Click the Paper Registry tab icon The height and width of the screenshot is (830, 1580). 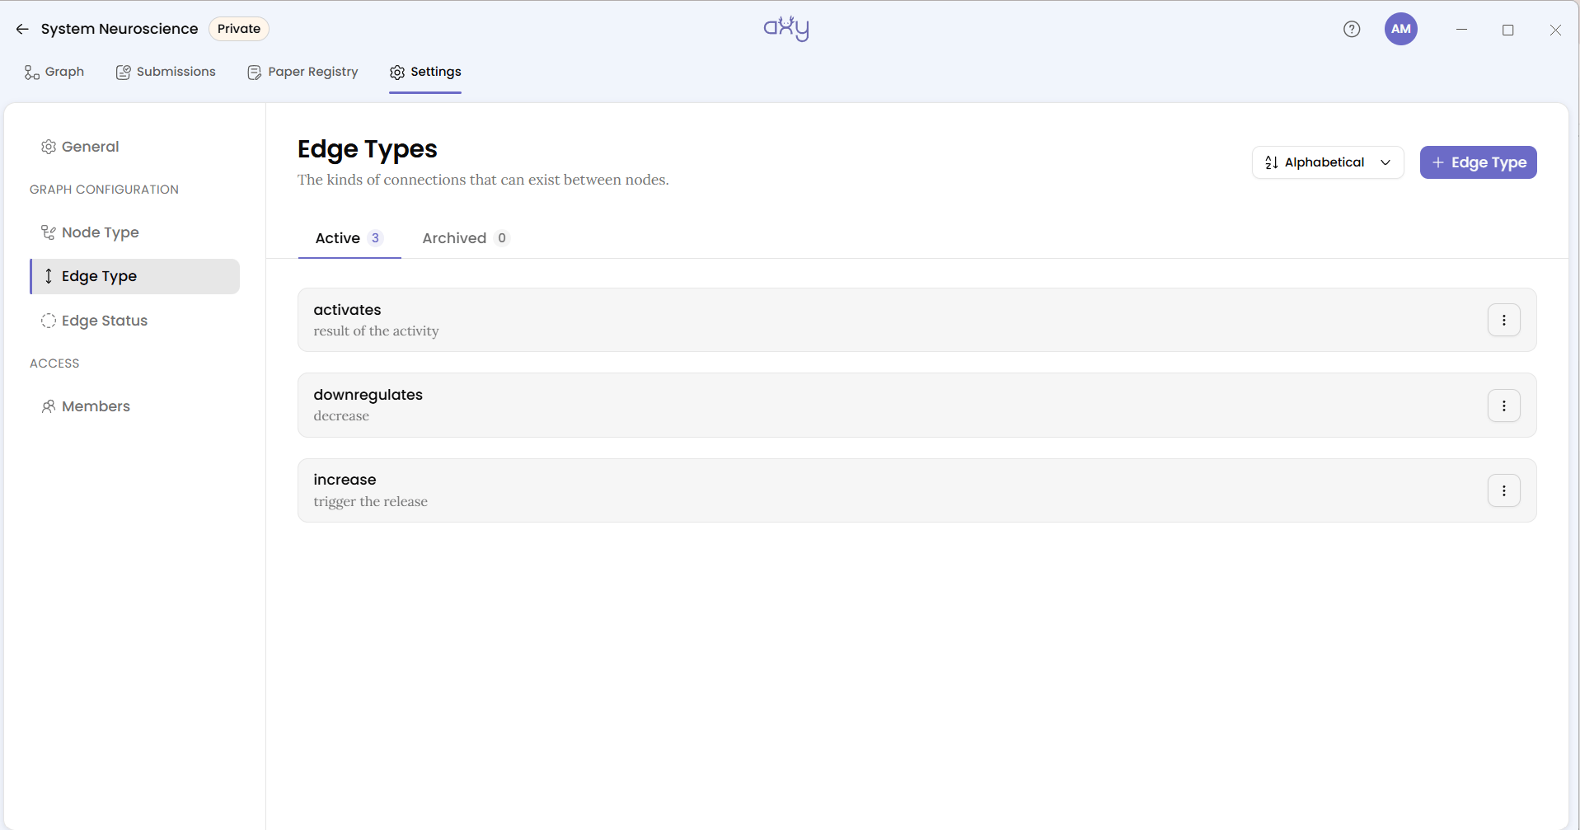[x=255, y=73]
